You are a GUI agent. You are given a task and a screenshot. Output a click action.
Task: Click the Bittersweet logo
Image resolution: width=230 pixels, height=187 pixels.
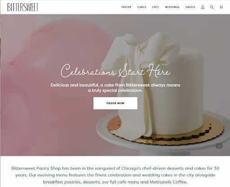[x=23, y=7]
